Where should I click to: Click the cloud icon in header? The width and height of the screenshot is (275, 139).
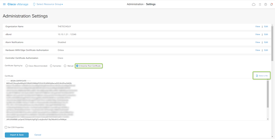pos(254,4)
